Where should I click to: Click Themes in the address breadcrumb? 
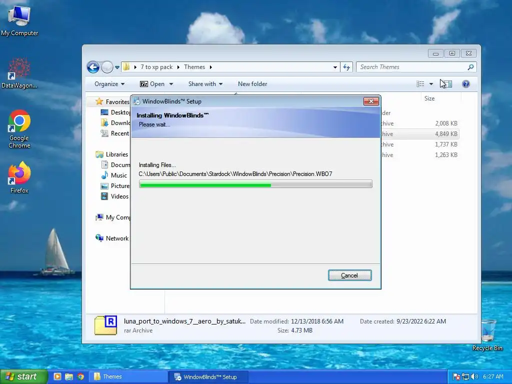click(194, 67)
